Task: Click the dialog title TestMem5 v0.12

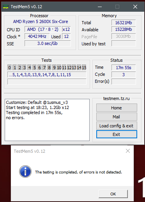Action: [30, 151]
